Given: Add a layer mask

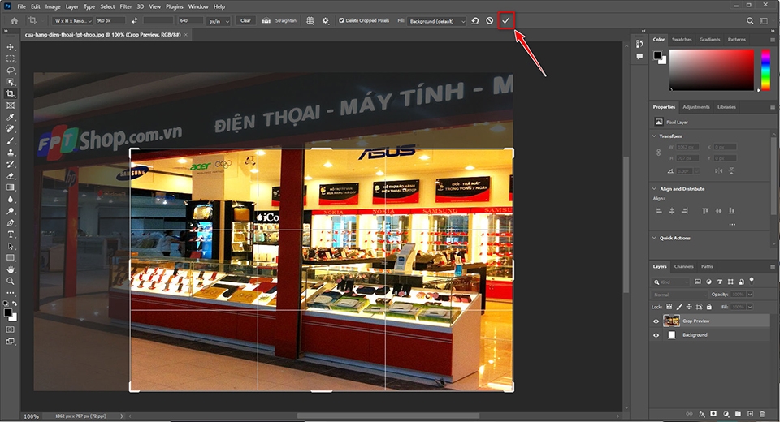Looking at the screenshot, I should (713, 414).
